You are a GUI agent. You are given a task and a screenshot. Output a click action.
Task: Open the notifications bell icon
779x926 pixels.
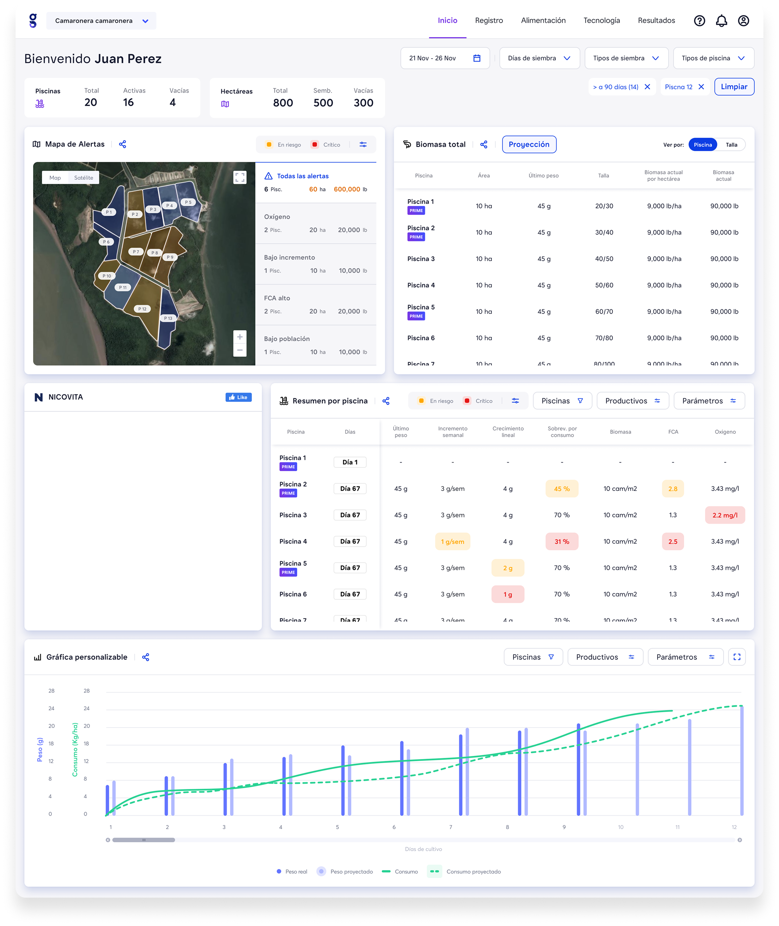[x=721, y=21]
